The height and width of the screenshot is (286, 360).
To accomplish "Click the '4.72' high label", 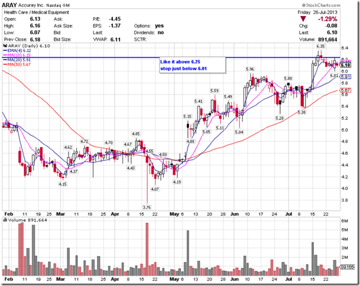I will point(84,141).
